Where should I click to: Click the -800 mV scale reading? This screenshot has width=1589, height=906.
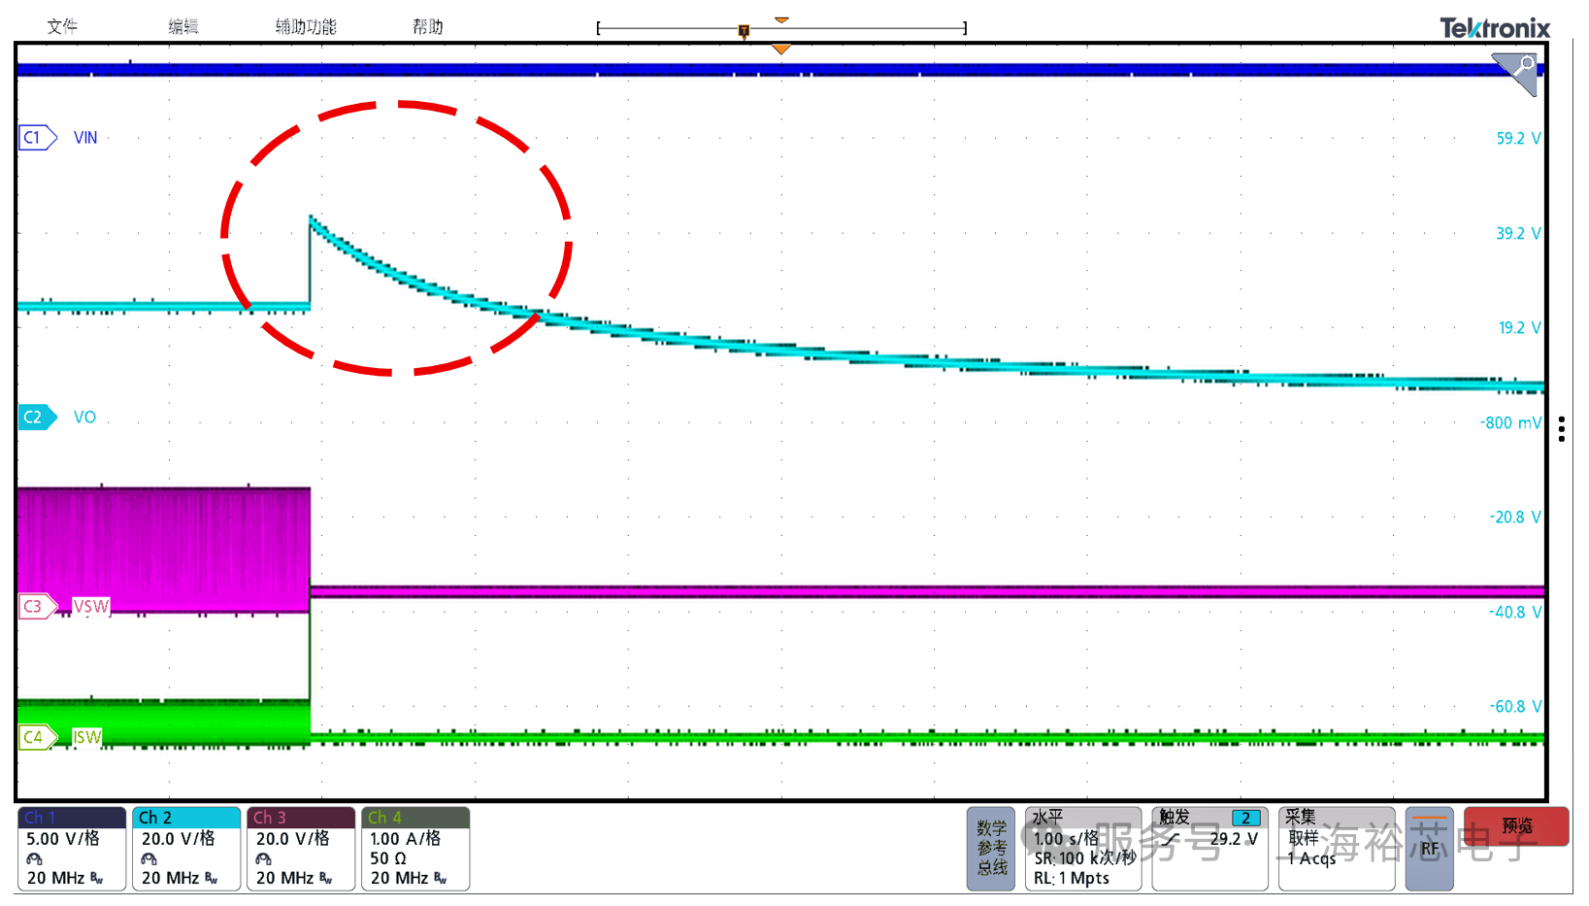pyautogui.click(x=1510, y=423)
